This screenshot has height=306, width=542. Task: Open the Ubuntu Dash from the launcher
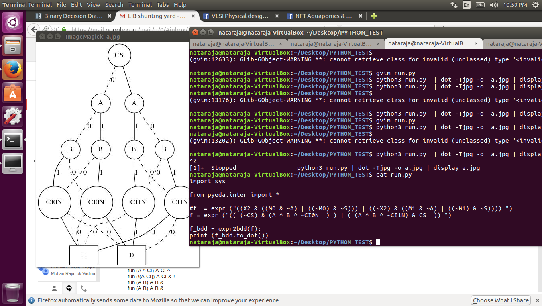13,22
